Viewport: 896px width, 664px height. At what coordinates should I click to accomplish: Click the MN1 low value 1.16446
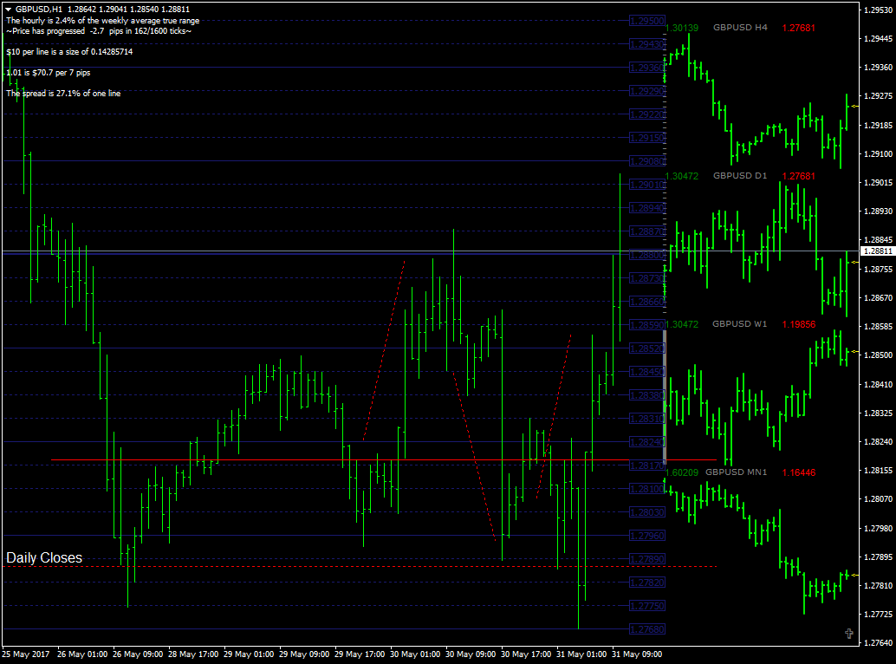(x=799, y=472)
